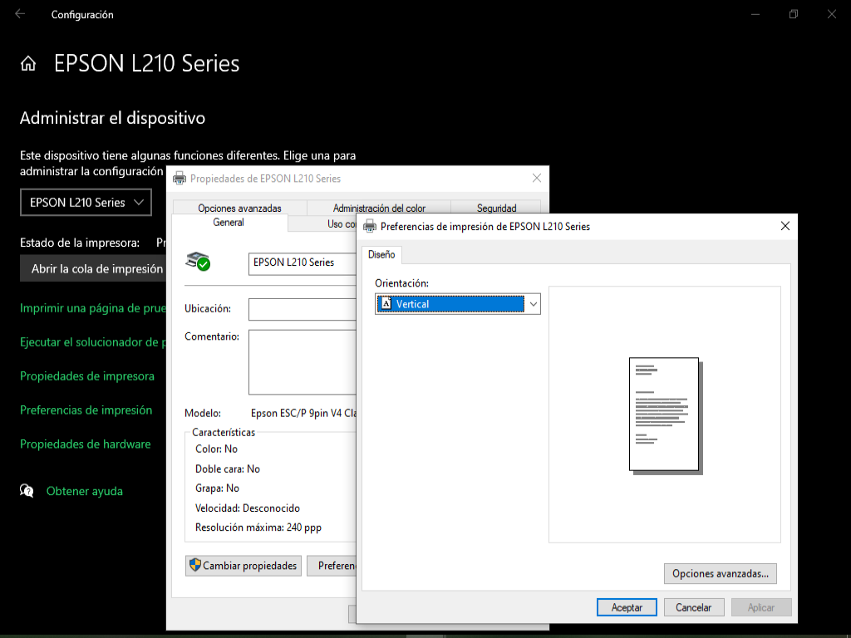Screen dimensions: 851x638
Task: Open Propiedades de hardware link
Action: pyautogui.click(x=86, y=444)
